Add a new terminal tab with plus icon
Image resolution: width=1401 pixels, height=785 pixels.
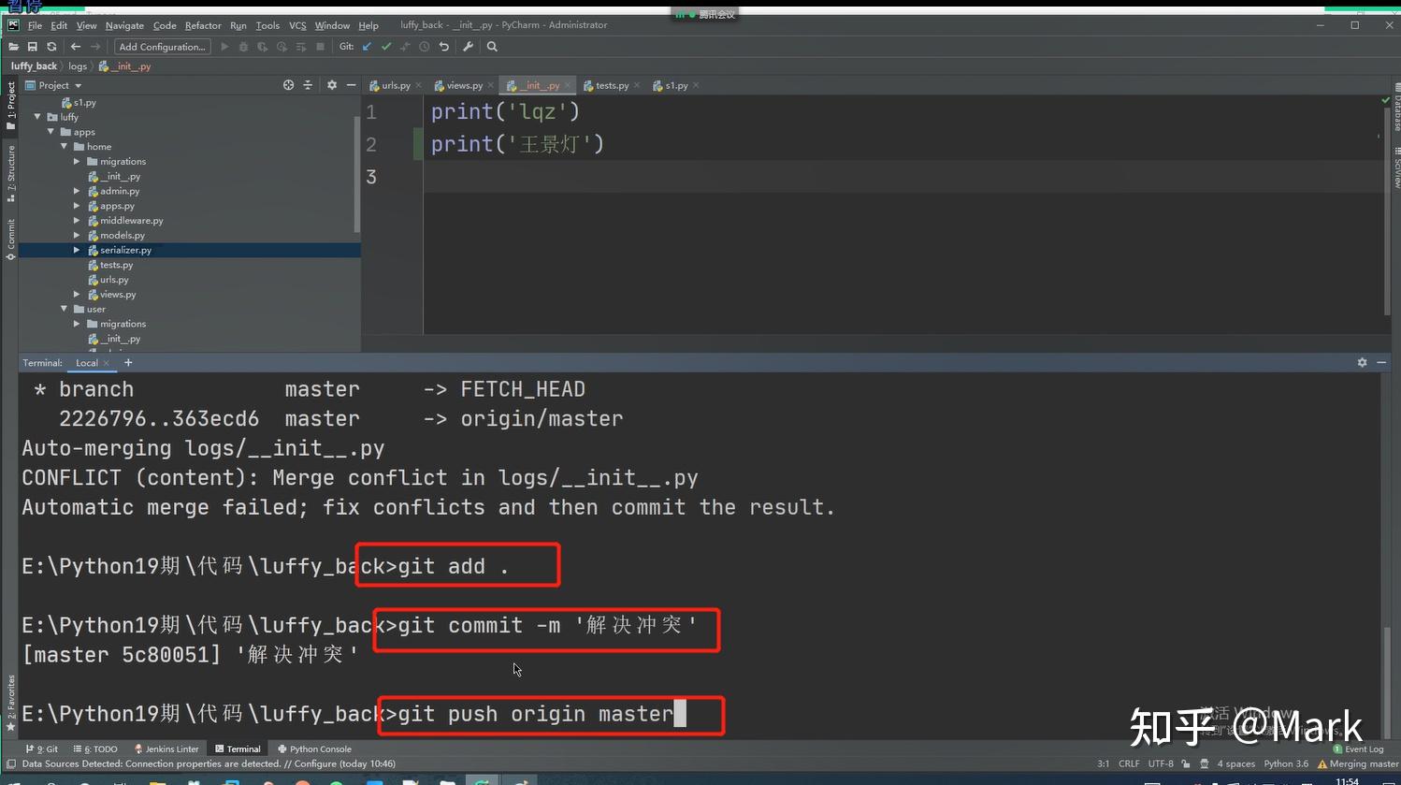tap(128, 363)
